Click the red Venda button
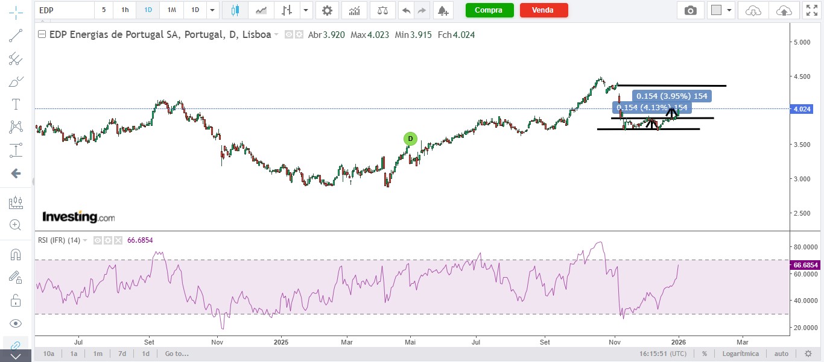Screen dimensions: 824x362 544,10
